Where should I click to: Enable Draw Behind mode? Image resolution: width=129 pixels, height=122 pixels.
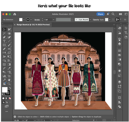(x=7, y=102)
